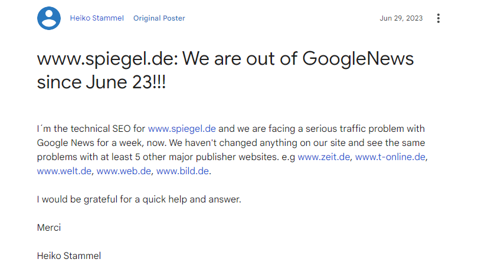Click the "since June 23!!!" title line
Viewport: 488px width, 269px height.
pos(101,82)
